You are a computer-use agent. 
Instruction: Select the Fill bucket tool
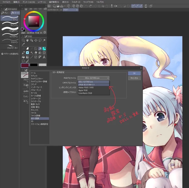pyautogui.click(x=23, y=57)
